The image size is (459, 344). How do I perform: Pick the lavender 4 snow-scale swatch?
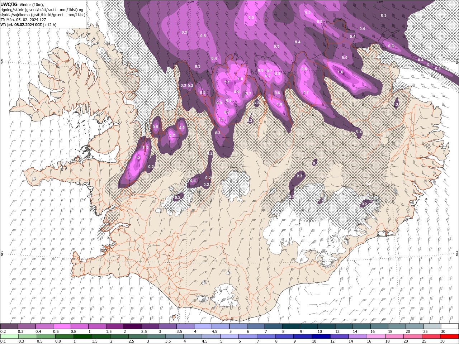click(203, 326)
